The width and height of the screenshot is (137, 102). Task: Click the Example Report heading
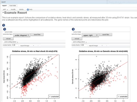16,13
